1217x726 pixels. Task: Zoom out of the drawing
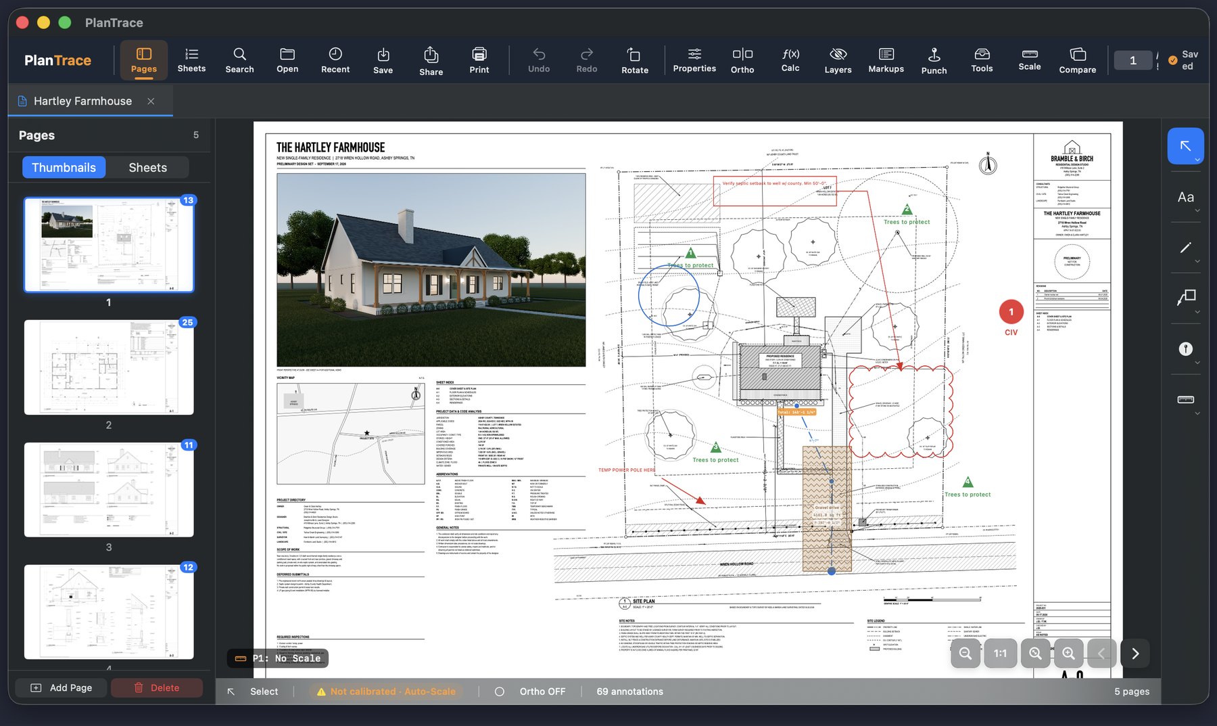point(965,653)
